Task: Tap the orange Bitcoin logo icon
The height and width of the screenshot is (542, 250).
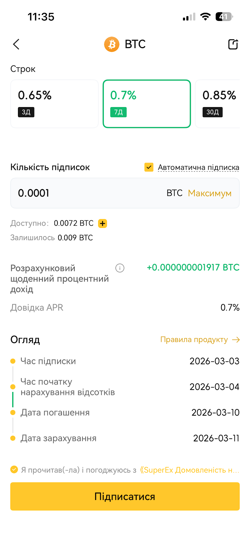Action: [112, 44]
